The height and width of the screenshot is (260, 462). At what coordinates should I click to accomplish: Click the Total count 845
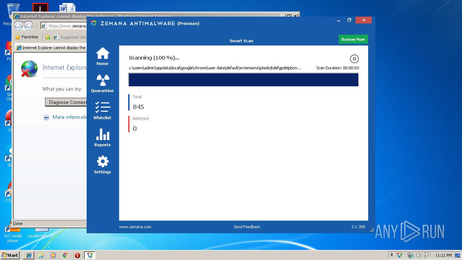(x=138, y=107)
